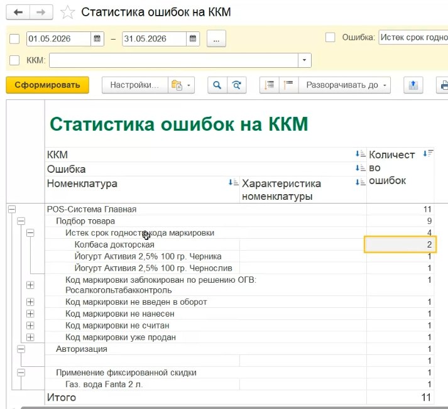Expand Код маркировки заблокирован по решению ОГВ
This screenshot has height=409, width=448.
(30, 285)
